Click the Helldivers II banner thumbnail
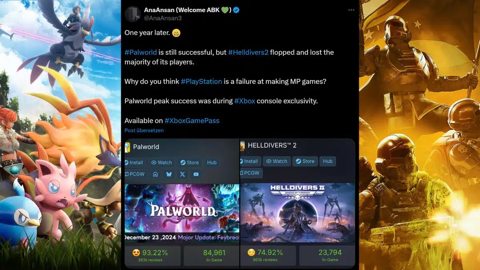Image resolution: width=480 pixels, height=270 pixels. click(x=298, y=213)
